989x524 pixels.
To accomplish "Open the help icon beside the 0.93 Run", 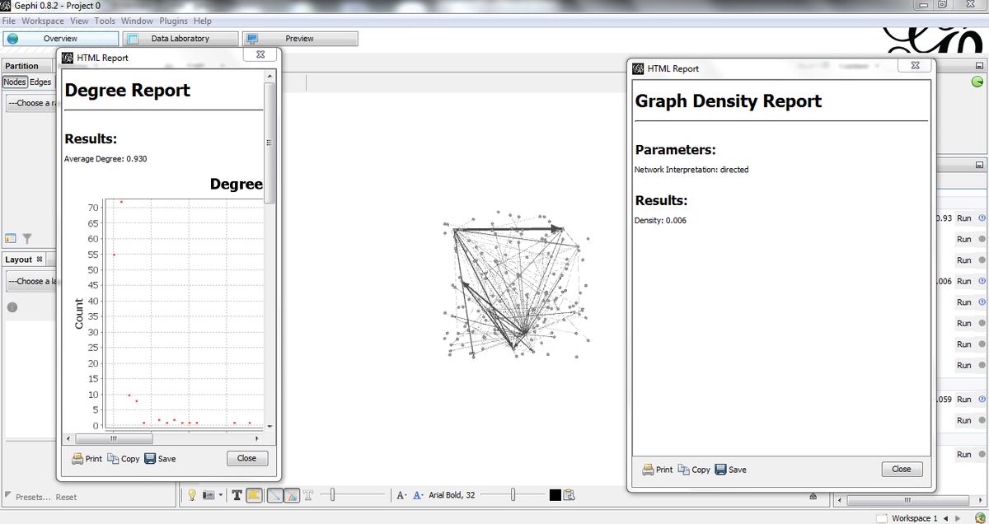I will point(982,218).
